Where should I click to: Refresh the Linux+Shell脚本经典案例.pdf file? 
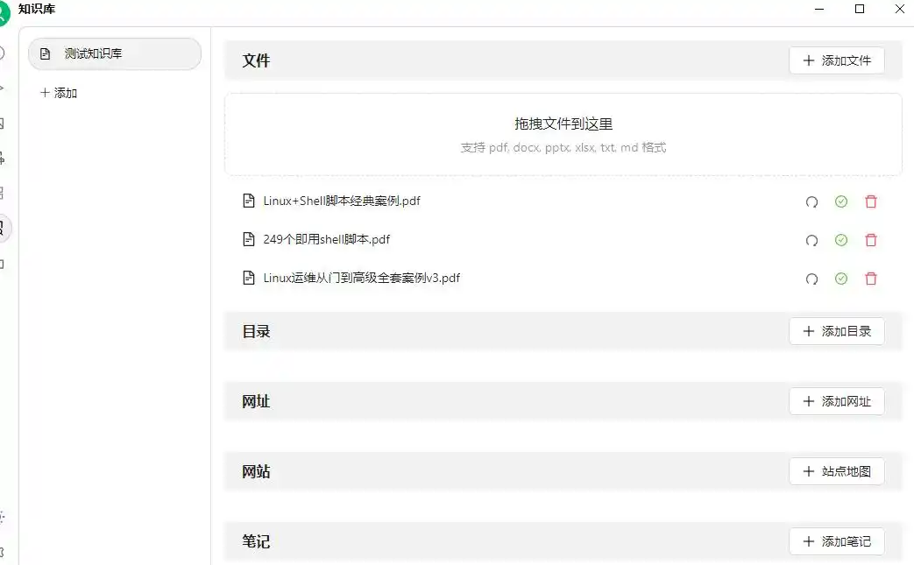811,202
